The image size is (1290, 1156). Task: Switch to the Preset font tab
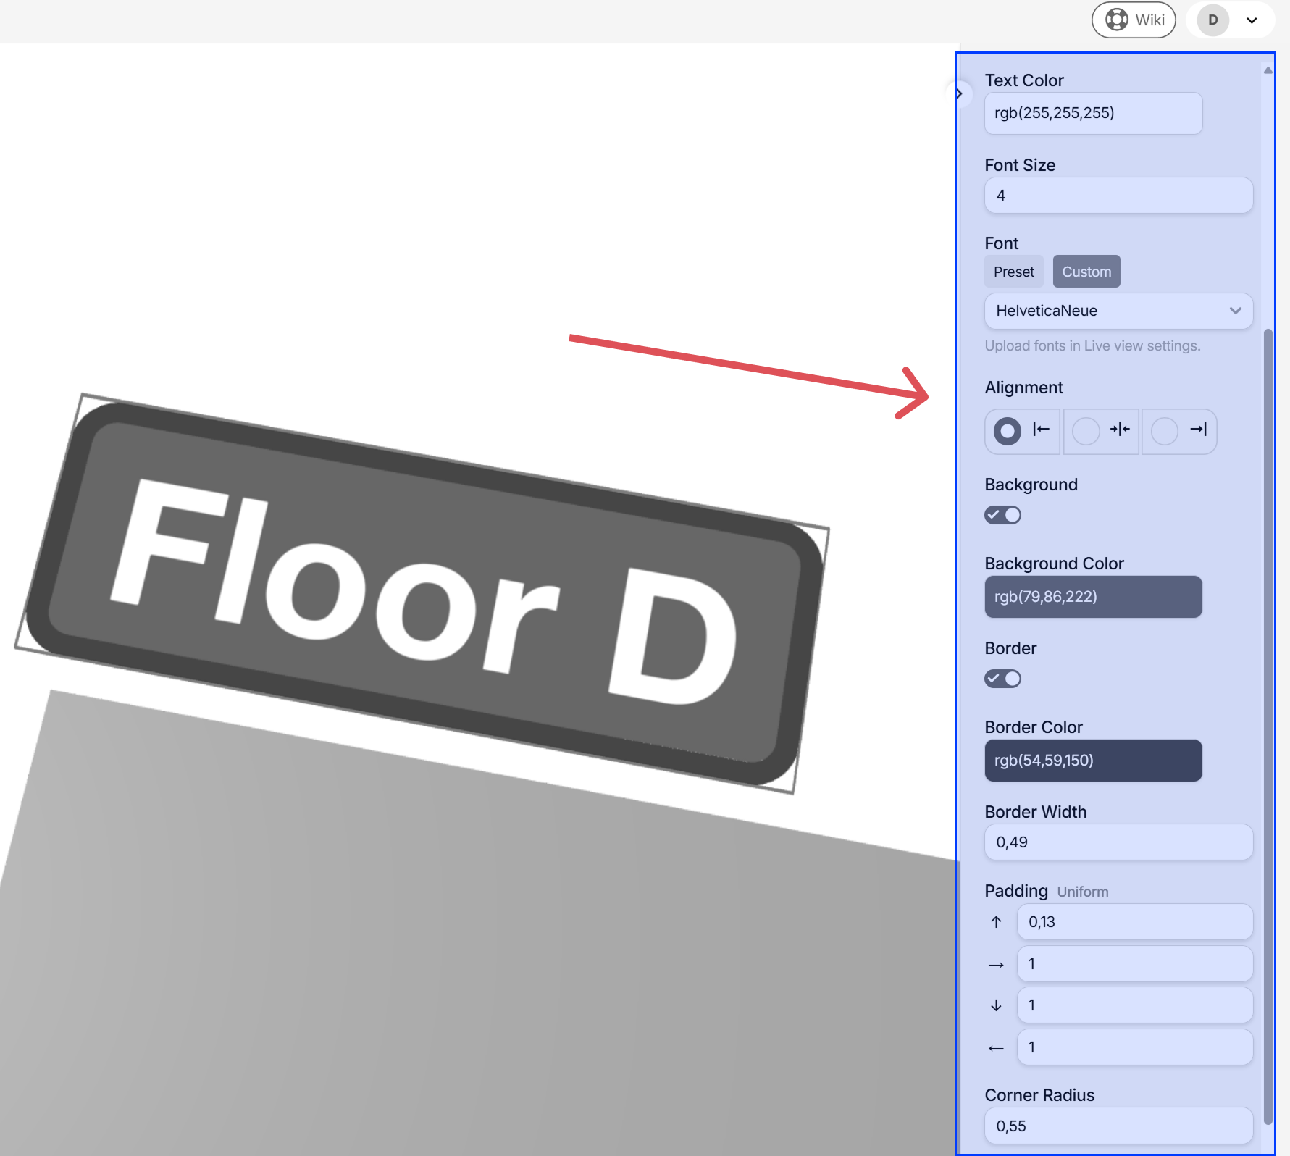tap(1013, 271)
